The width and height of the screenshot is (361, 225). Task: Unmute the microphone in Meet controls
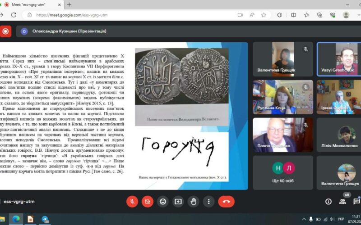132,201
